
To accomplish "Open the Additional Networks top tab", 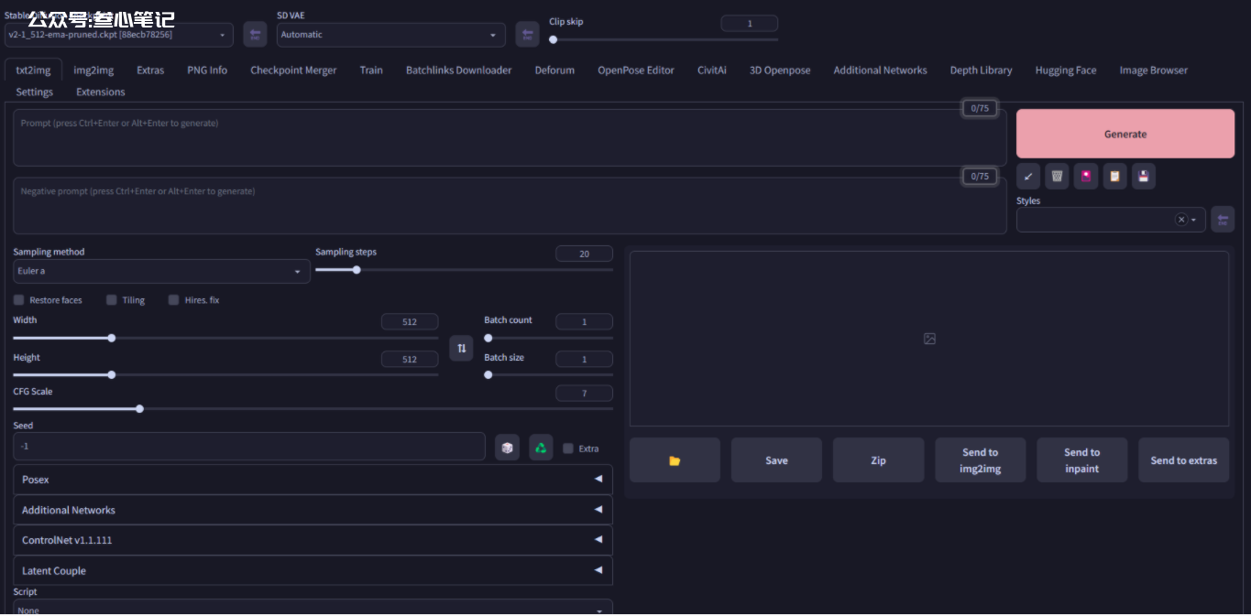I will click(x=880, y=70).
